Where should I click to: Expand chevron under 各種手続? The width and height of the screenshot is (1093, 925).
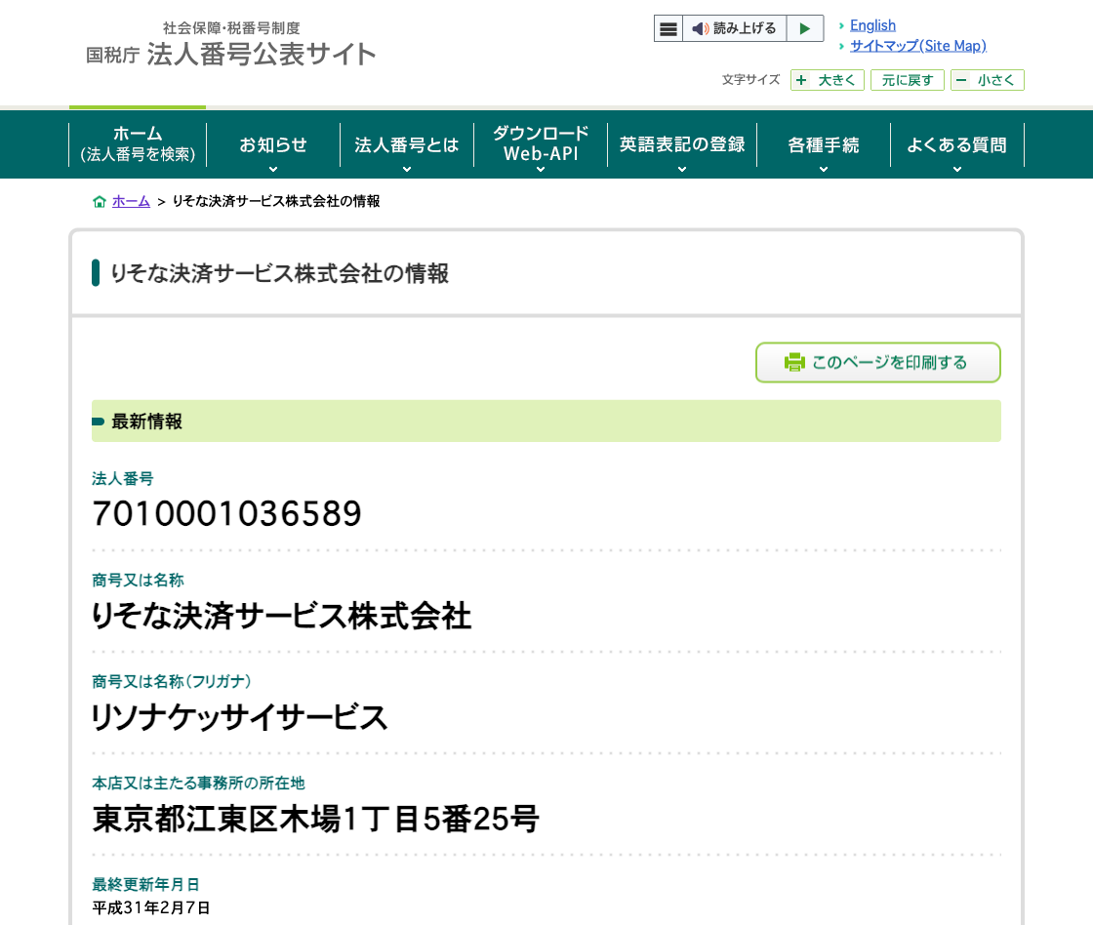point(824,170)
